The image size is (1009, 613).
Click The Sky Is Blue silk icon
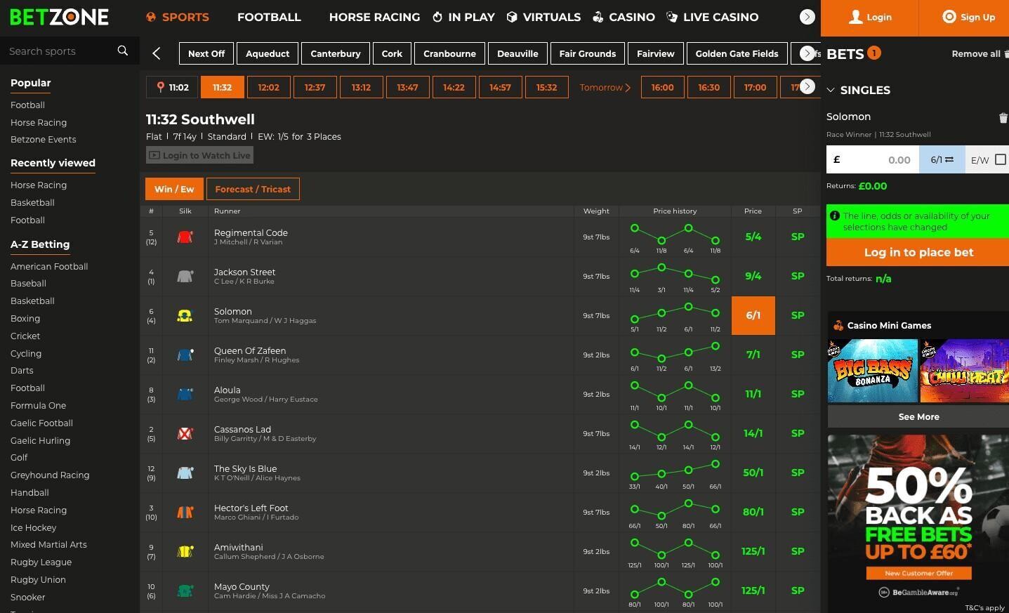185,473
